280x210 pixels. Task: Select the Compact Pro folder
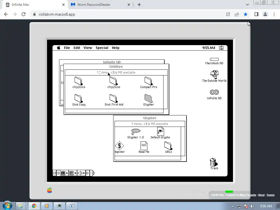pyautogui.click(x=148, y=81)
